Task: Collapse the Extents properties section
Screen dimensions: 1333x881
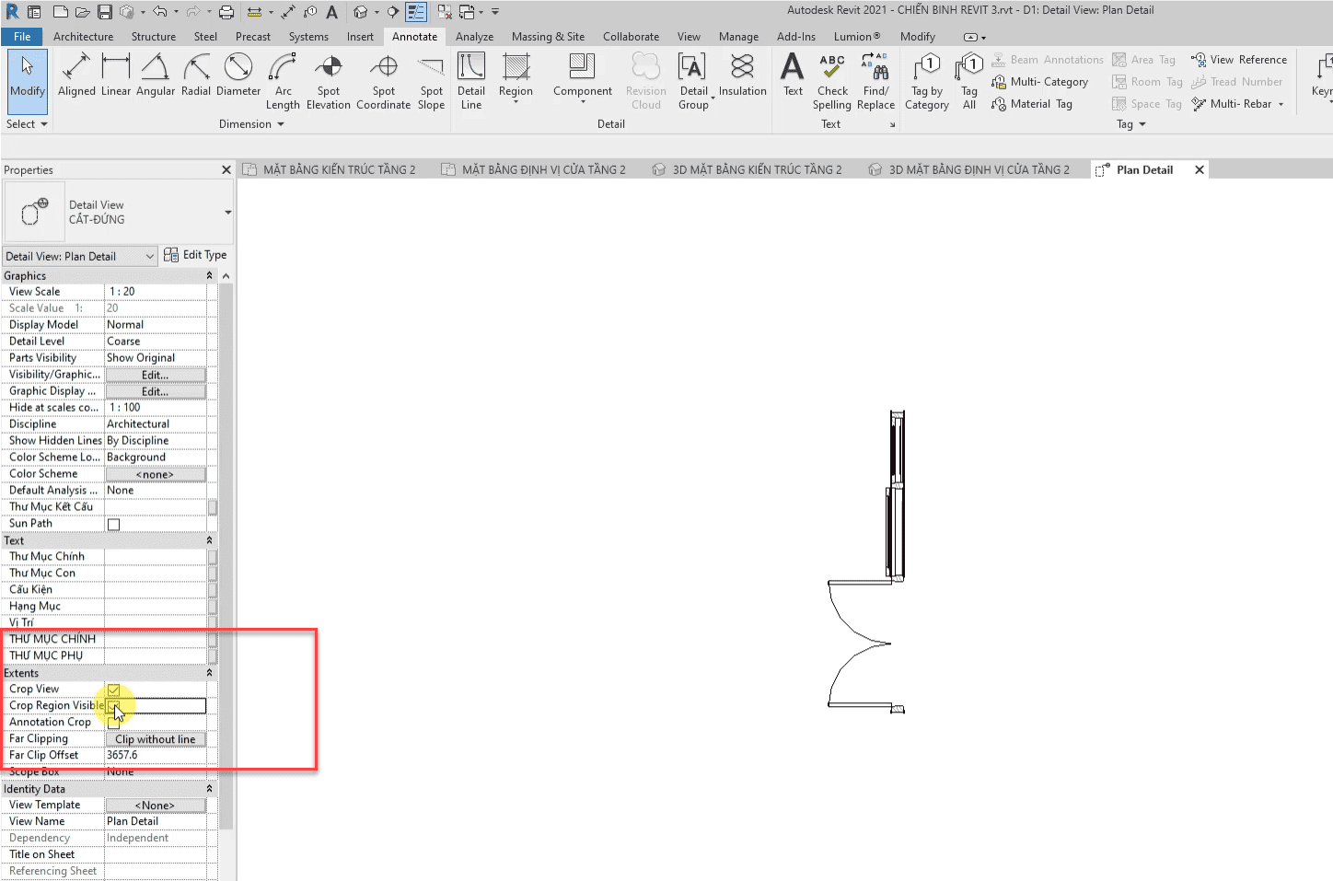Action: [209, 673]
